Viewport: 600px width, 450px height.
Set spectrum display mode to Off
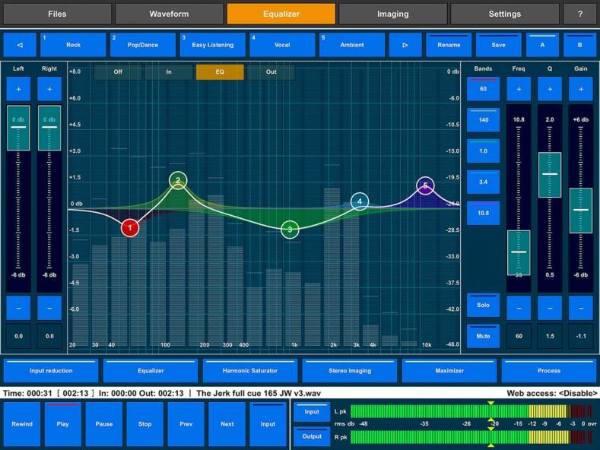[118, 72]
